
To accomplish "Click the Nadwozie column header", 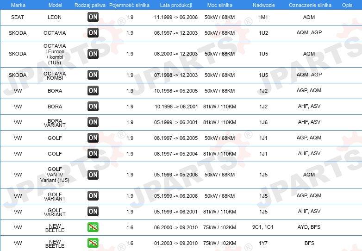I will 264,5.
